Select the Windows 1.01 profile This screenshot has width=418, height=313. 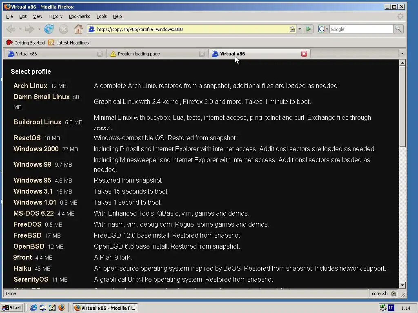[35, 202]
